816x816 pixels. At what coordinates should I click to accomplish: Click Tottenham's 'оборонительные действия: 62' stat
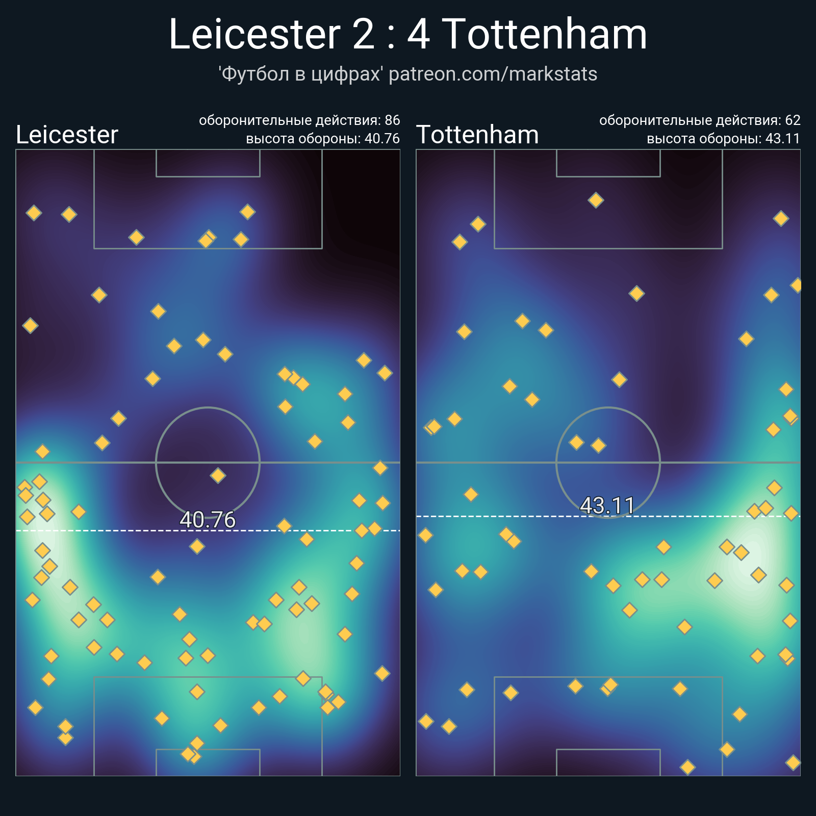point(700,120)
